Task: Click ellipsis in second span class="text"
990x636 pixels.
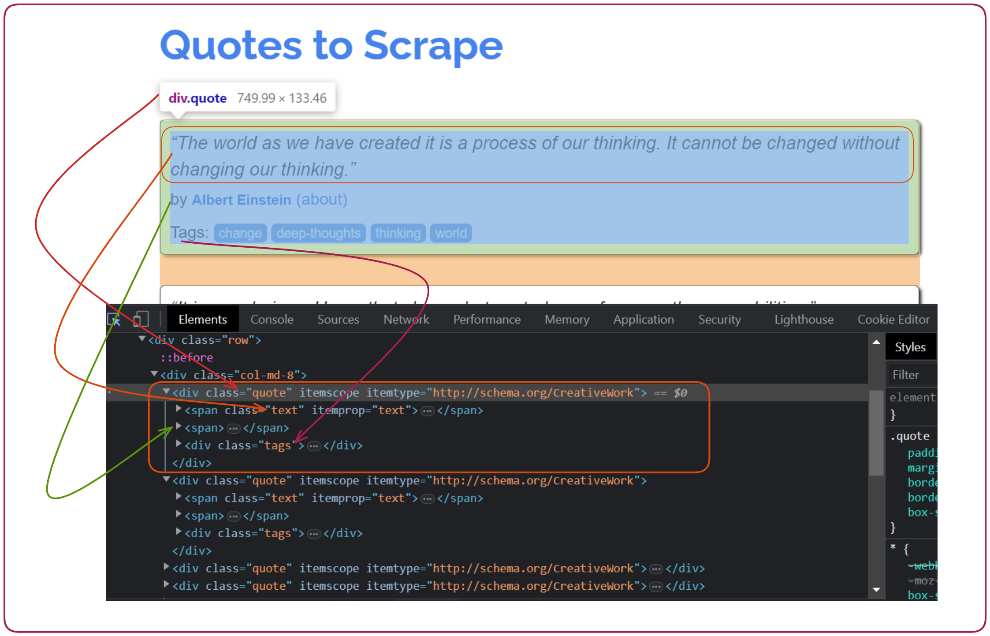Action: (x=428, y=499)
